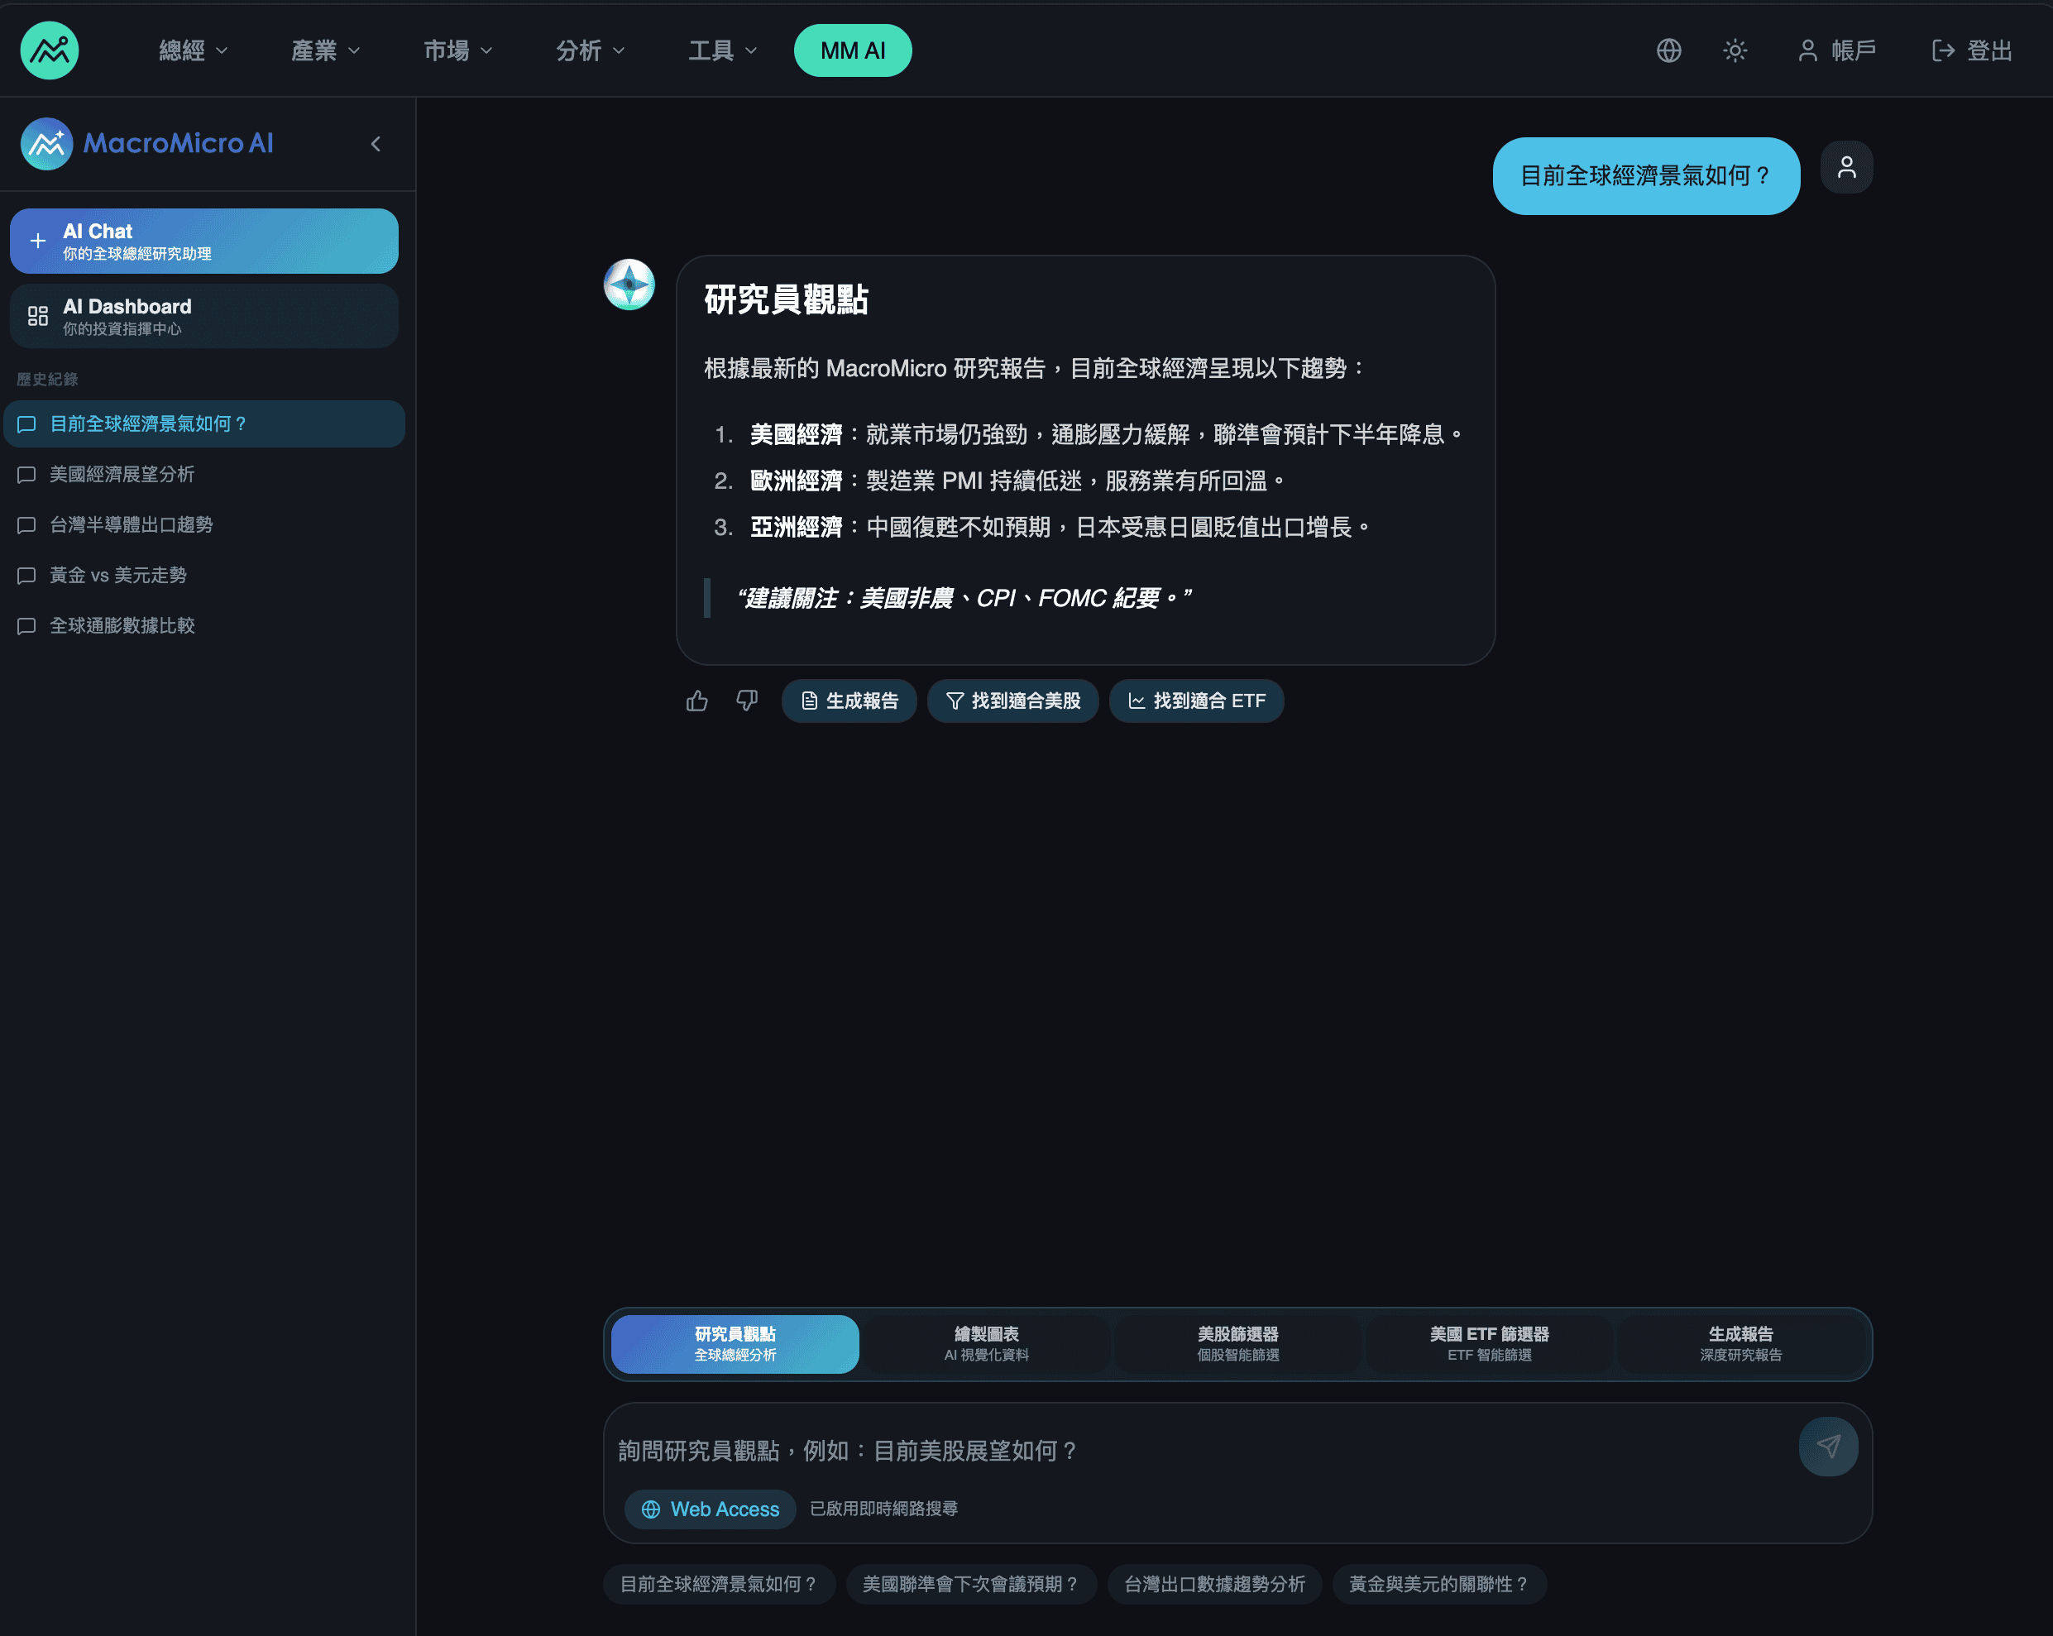Click suggestion 美國聯準會下次會議預期？
The image size is (2053, 1636).
point(971,1584)
